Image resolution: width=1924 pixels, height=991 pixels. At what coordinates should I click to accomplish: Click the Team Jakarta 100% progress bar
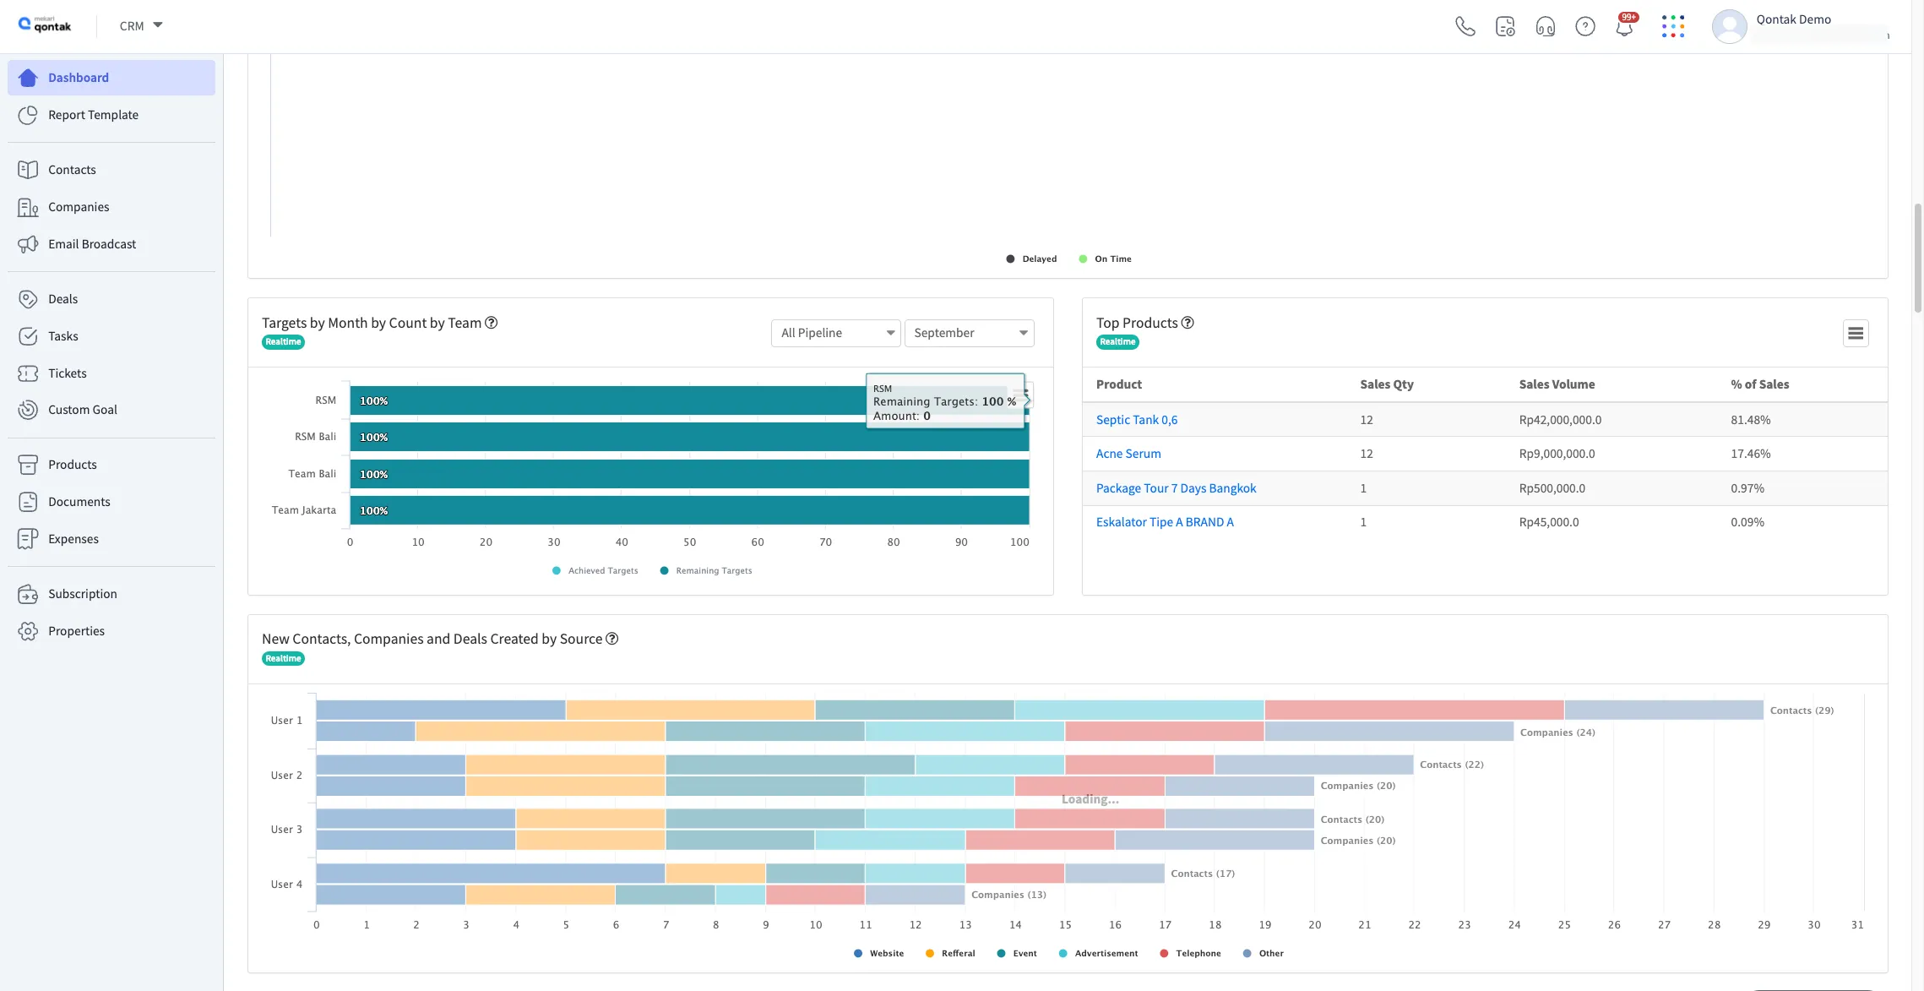(x=688, y=510)
